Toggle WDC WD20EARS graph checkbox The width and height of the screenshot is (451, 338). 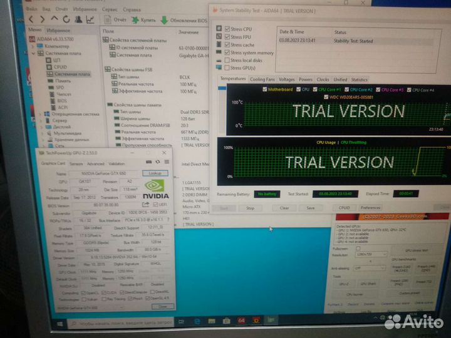[x=326, y=97]
